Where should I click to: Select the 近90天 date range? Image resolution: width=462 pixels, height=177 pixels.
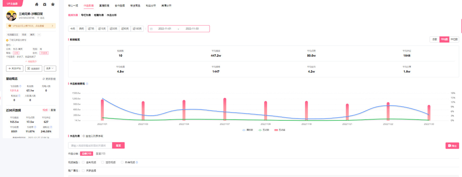125,29
